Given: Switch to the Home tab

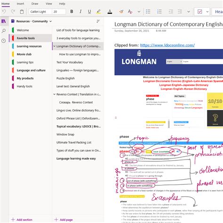Looking at the screenshot, I should pyautogui.click(x=6, y=4).
